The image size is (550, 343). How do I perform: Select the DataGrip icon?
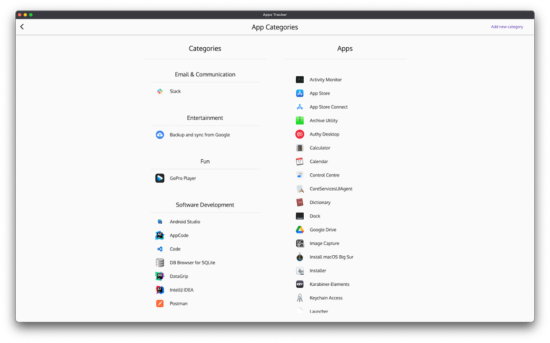pyautogui.click(x=160, y=276)
